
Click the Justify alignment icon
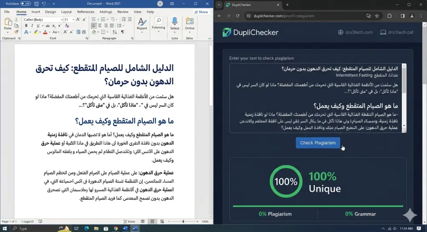pyautogui.click(x=111, y=26)
